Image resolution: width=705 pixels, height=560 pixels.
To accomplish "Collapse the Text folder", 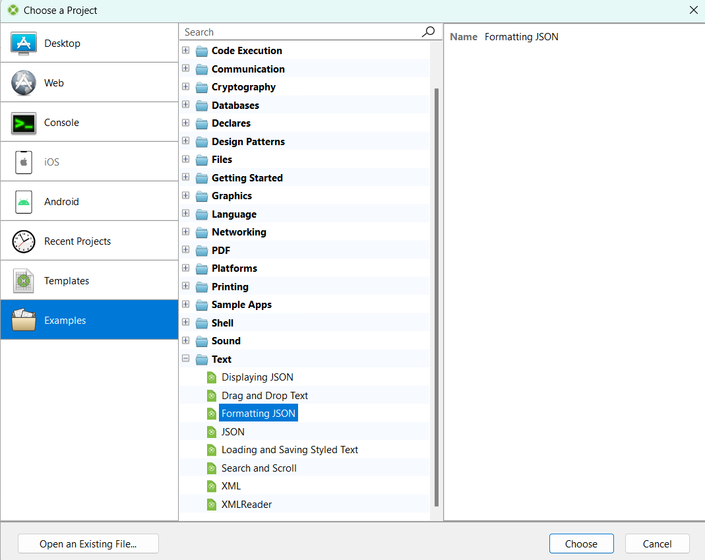I will [x=186, y=358].
